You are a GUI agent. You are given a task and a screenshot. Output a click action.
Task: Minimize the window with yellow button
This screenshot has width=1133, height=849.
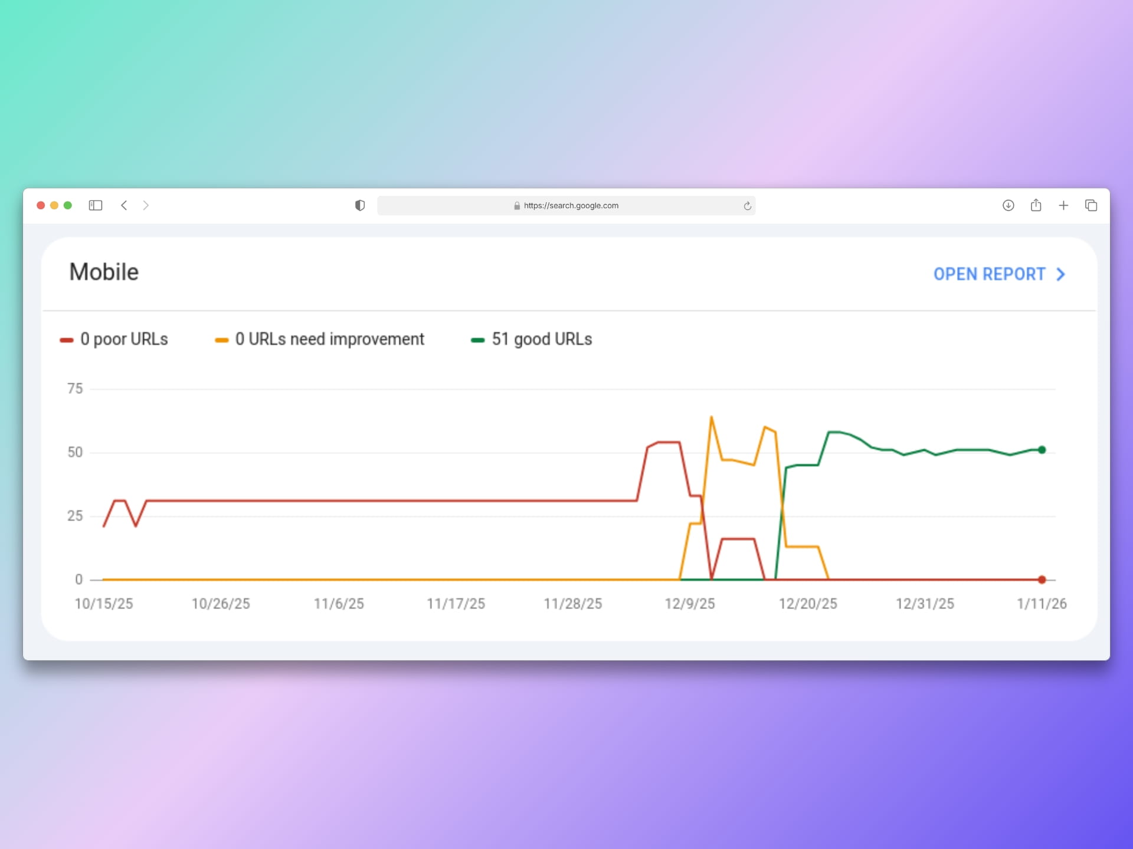[x=54, y=205]
